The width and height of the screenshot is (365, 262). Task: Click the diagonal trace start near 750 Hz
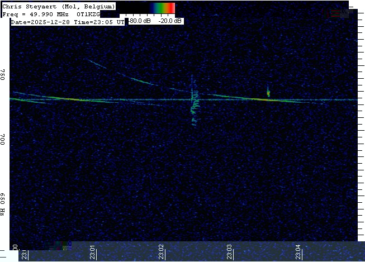point(89,60)
